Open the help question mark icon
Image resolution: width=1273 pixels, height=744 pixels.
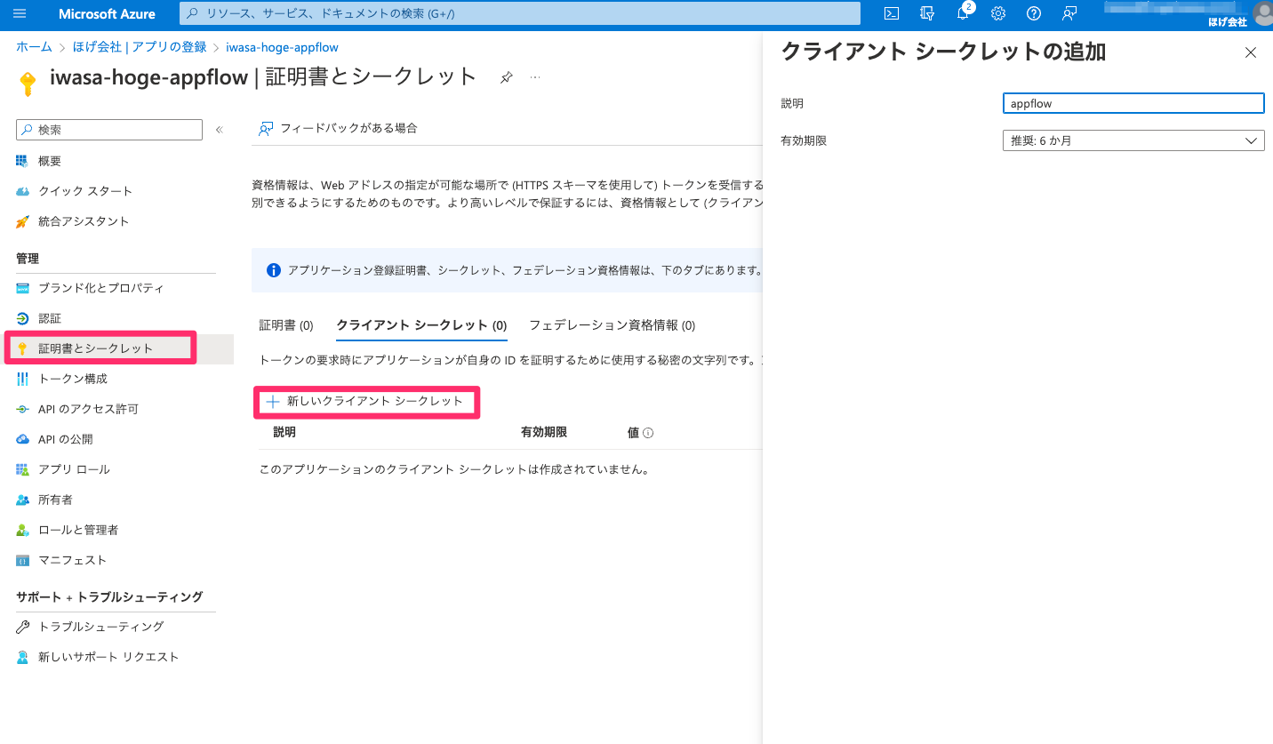[1034, 13]
